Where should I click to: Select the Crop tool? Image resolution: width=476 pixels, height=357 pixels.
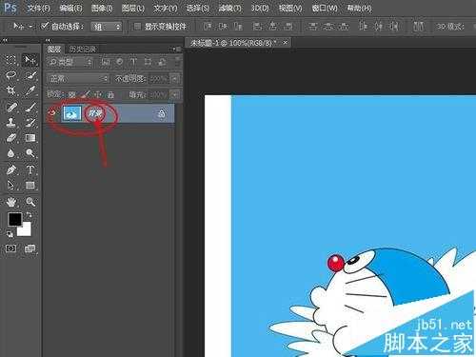click(10, 90)
